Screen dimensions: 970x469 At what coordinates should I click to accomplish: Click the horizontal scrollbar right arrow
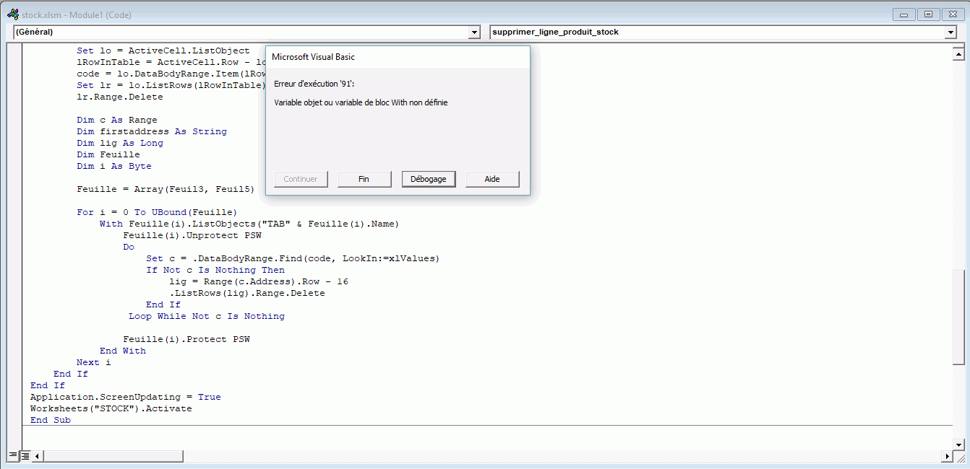point(948,456)
